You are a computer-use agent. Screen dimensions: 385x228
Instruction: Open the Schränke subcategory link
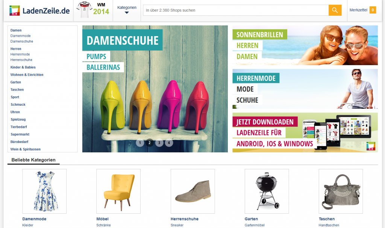(104, 225)
